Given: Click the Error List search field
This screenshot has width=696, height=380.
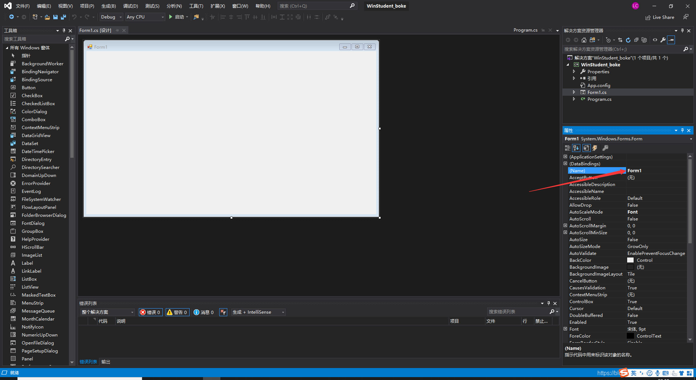Looking at the screenshot, I should pos(518,312).
